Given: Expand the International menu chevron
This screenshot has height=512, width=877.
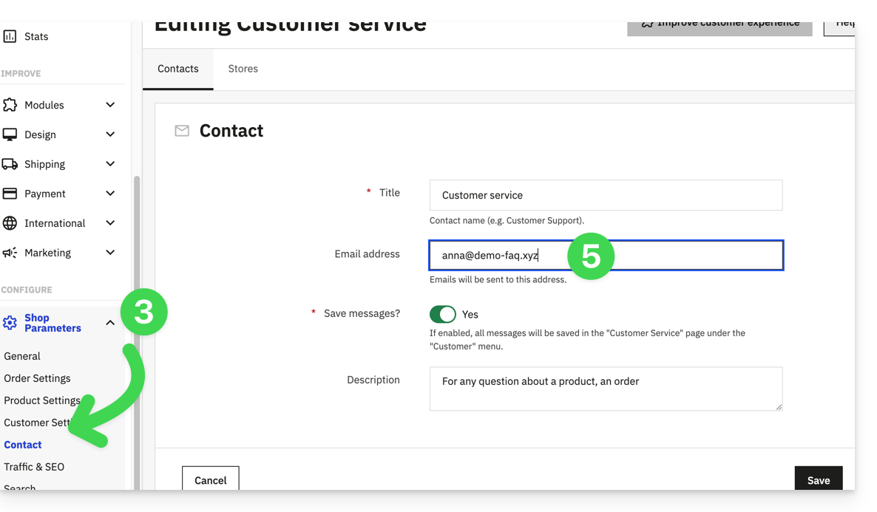Looking at the screenshot, I should 110,223.
